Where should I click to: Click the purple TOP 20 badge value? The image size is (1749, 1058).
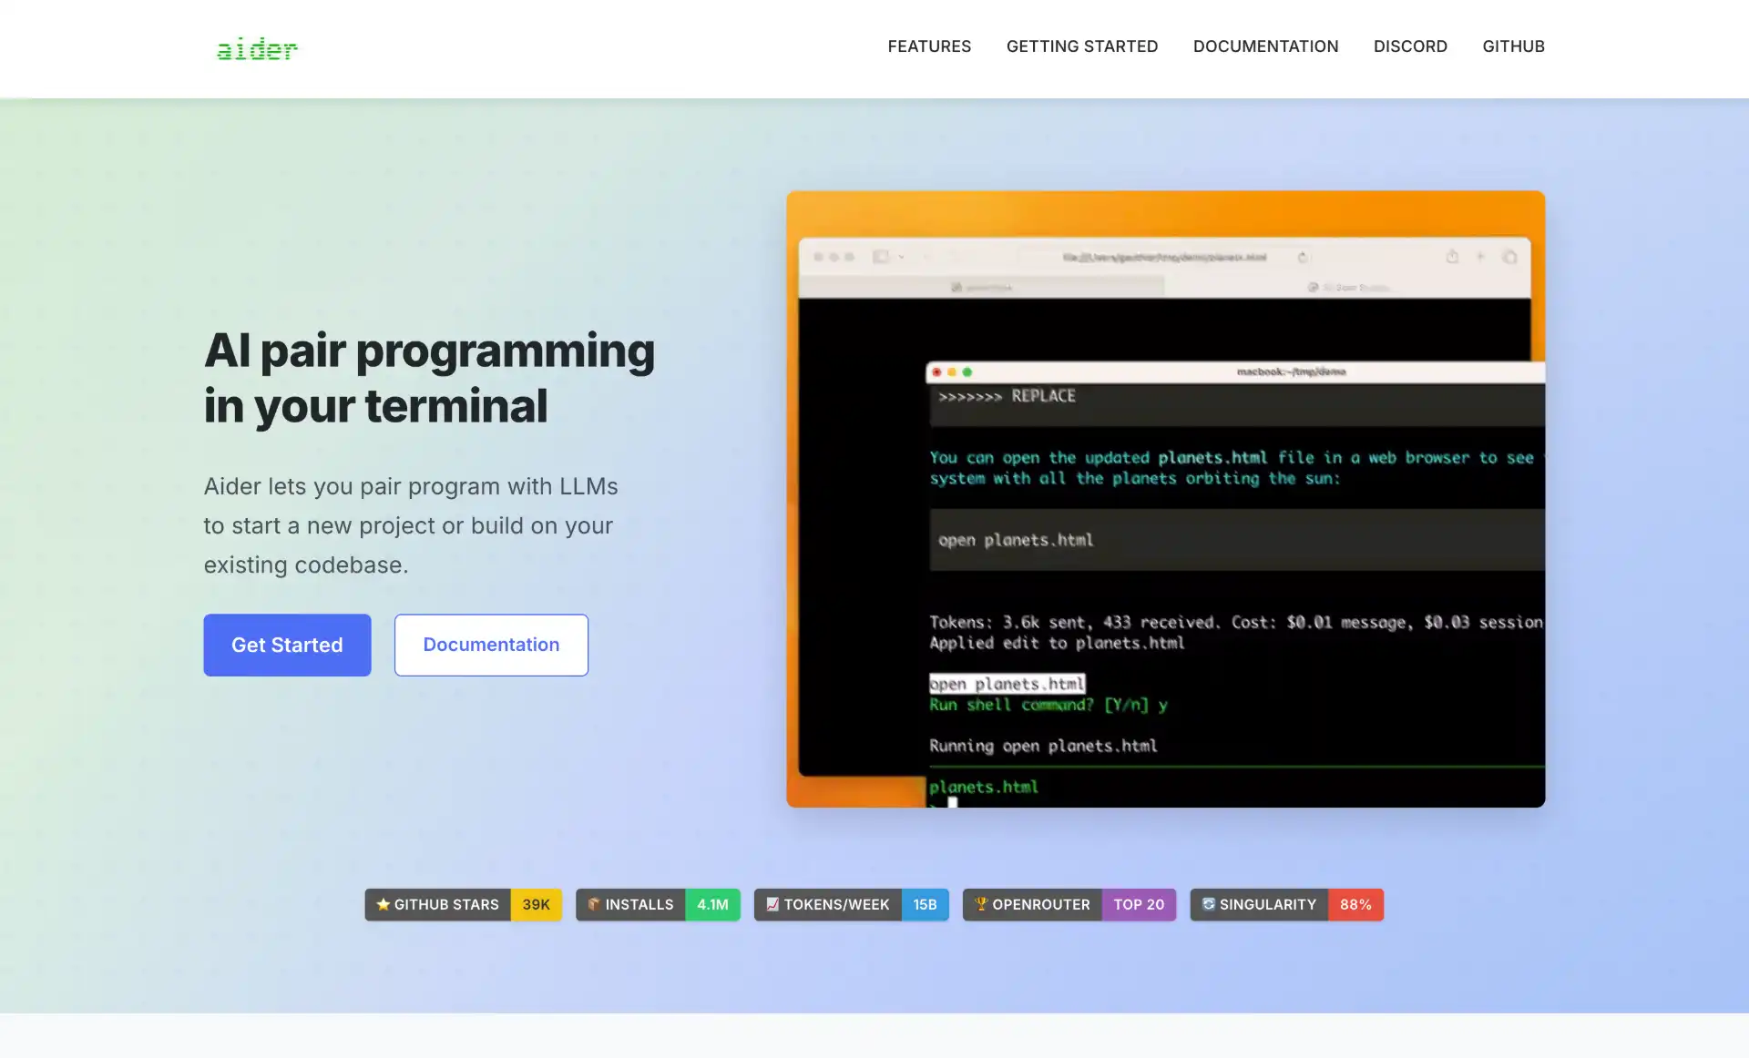[1139, 904]
